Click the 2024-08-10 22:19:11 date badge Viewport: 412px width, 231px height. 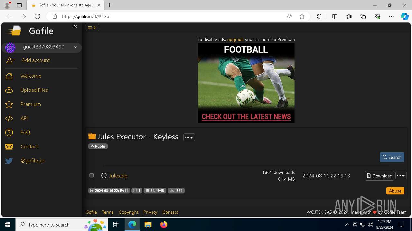(109, 191)
